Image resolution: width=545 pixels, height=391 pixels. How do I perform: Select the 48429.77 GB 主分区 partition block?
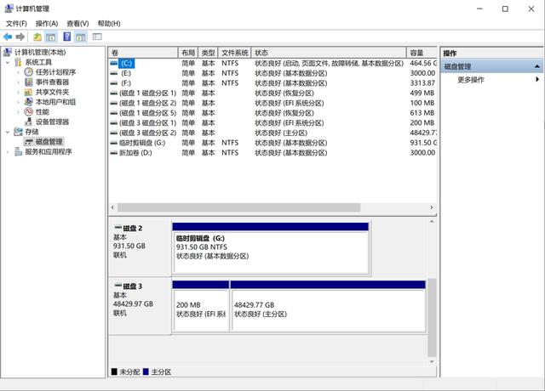coord(328,306)
